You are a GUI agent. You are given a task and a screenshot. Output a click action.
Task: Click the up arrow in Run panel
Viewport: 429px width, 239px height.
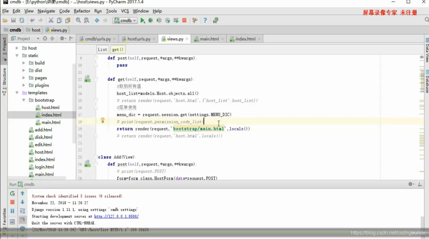[22, 193]
